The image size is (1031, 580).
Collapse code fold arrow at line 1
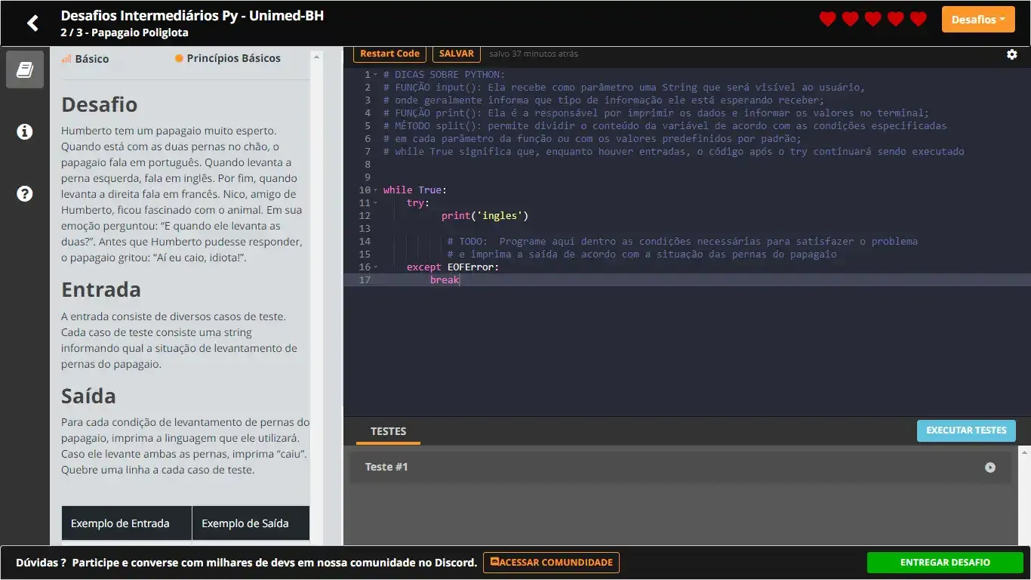coord(375,75)
